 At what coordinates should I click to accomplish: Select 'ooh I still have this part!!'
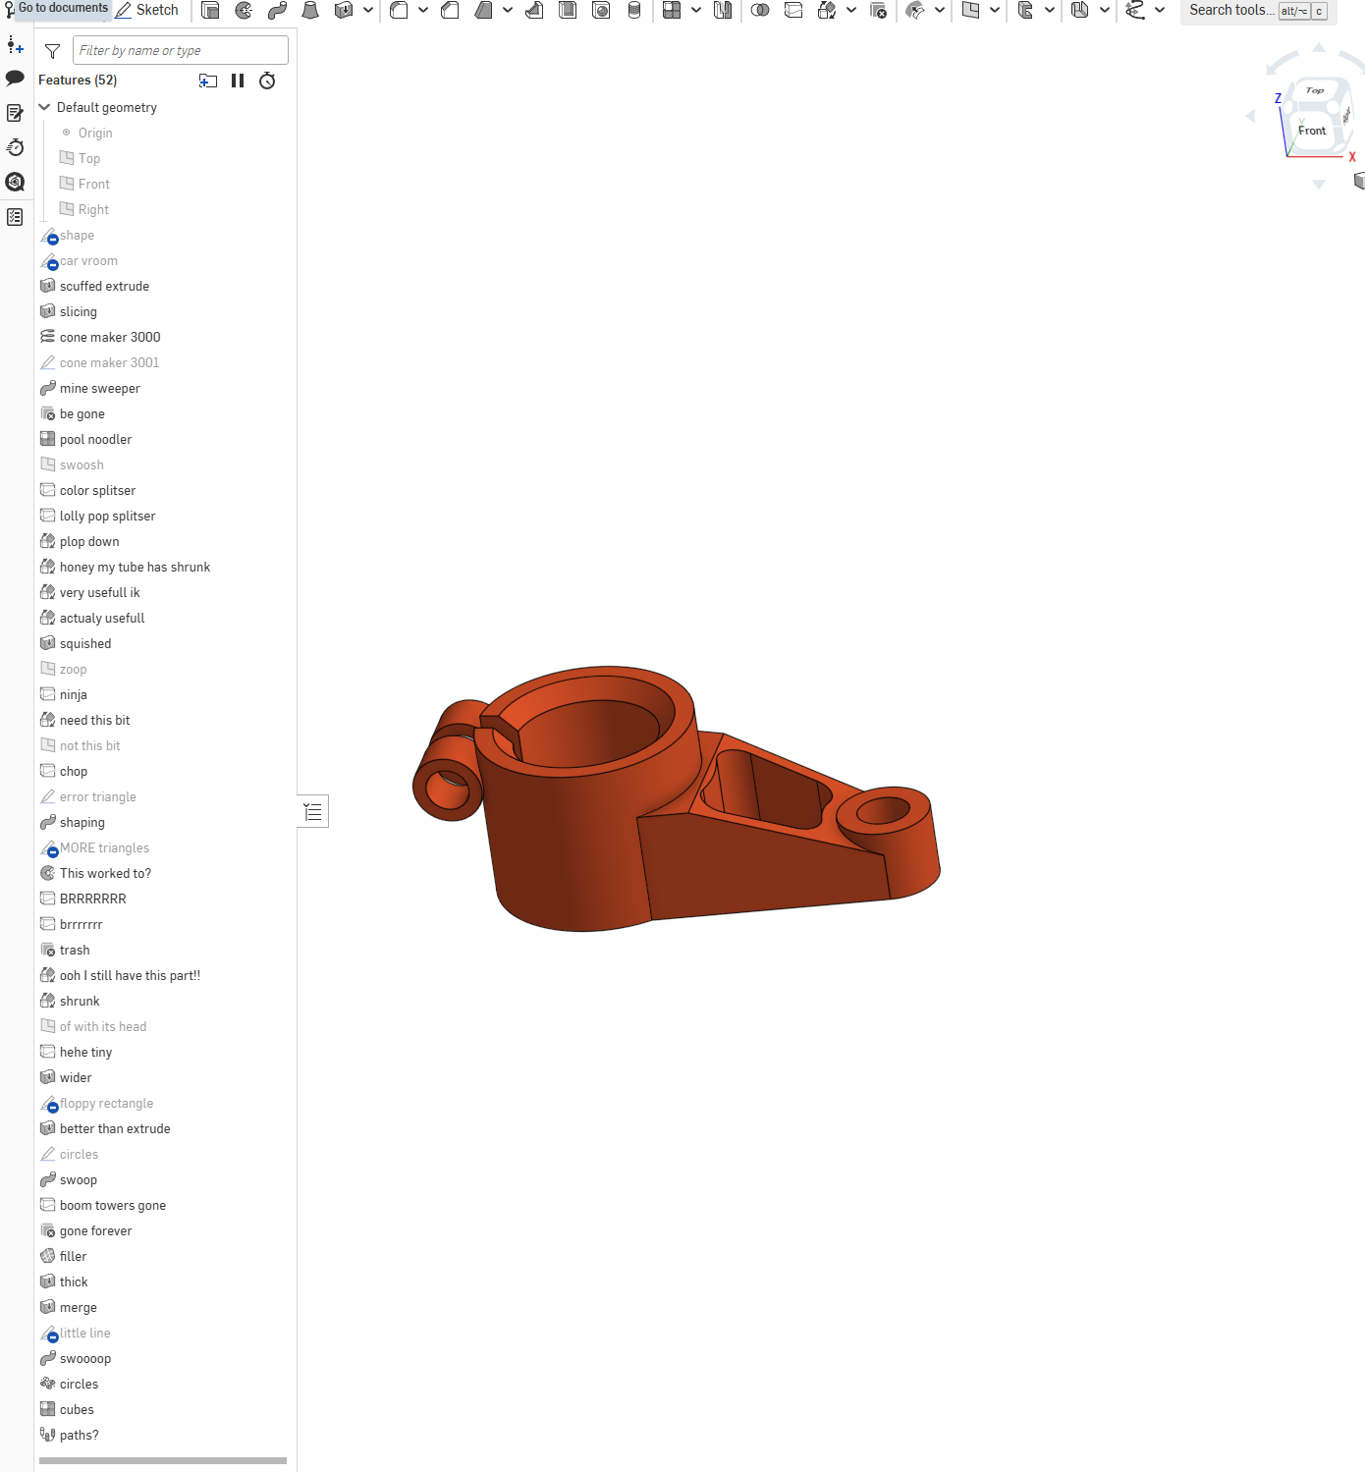(x=130, y=975)
